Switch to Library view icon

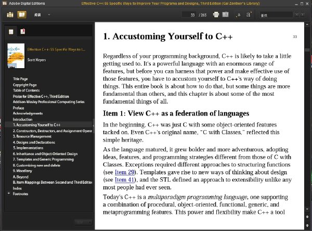(x=10, y=15)
